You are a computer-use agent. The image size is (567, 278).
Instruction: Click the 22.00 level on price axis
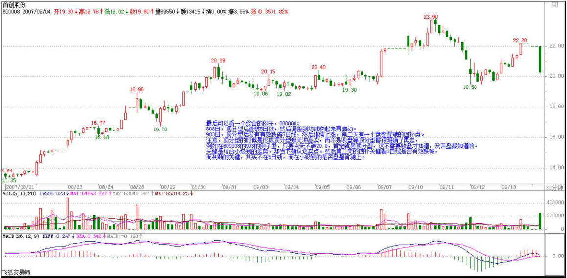[555, 46]
